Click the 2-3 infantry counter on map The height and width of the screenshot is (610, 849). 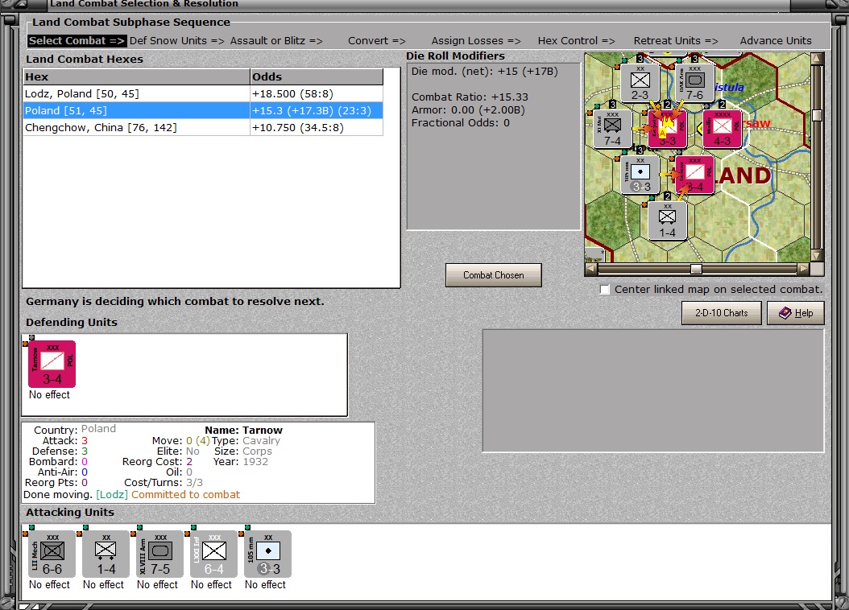(640, 83)
